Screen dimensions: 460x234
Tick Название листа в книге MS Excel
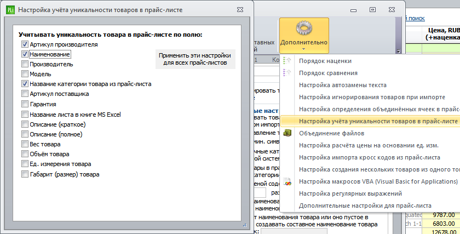click(x=25, y=114)
